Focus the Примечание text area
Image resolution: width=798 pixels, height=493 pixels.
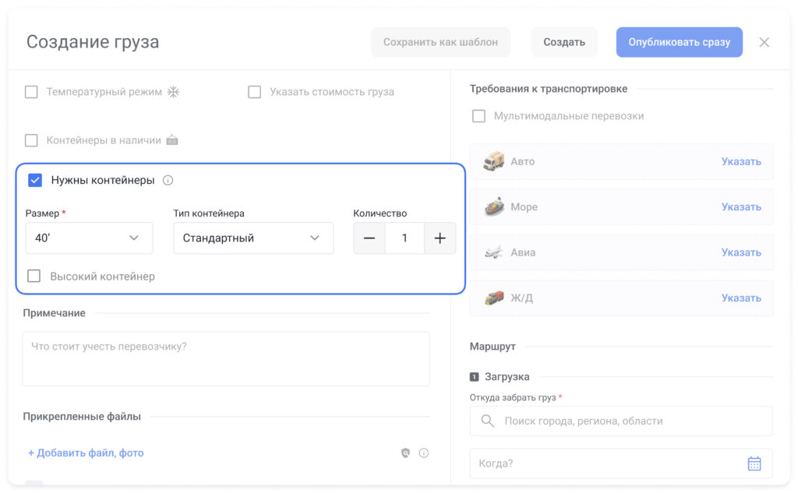(x=226, y=359)
